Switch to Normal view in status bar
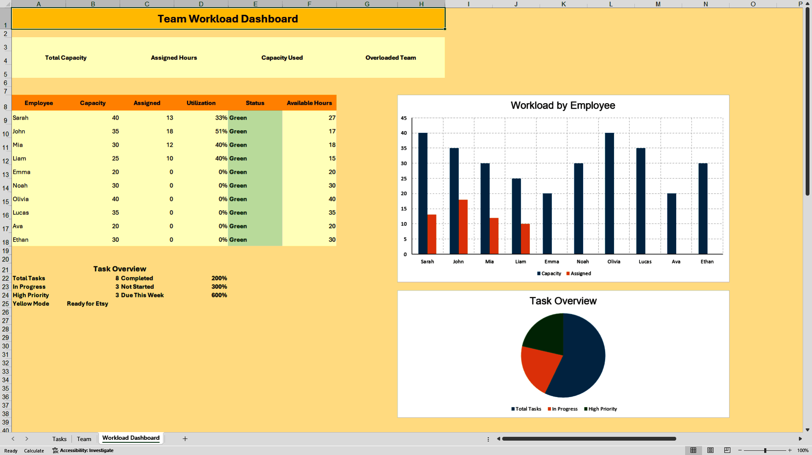The width and height of the screenshot is (812, 455). point(693,450)
